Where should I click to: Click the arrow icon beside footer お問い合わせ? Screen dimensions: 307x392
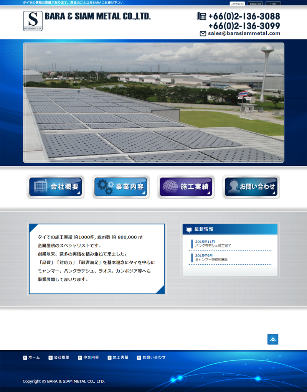coord(139,358)
